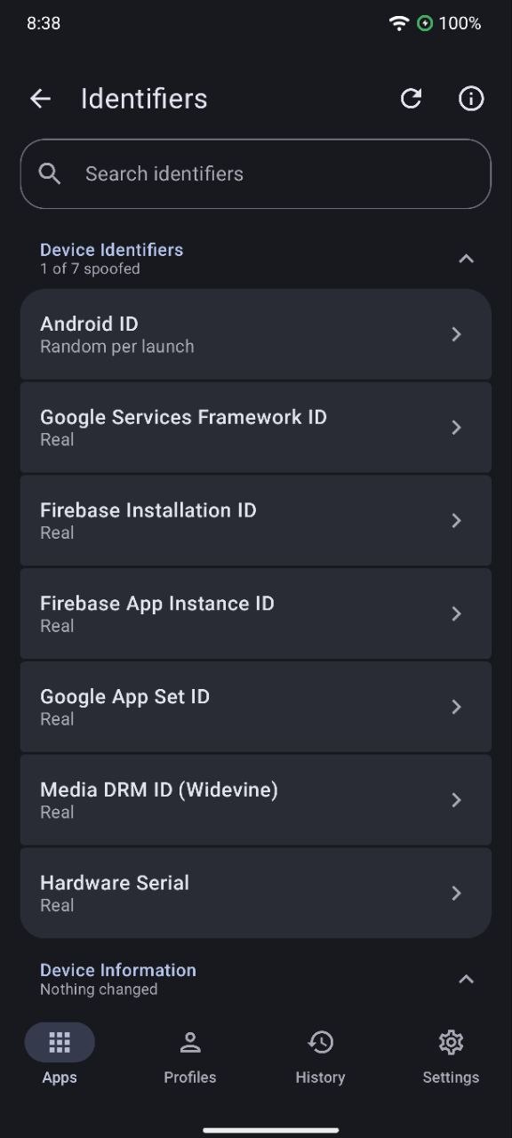512x1138 pixels.
Task: Open the Apps grid icon
Action: coord(60,1042)
